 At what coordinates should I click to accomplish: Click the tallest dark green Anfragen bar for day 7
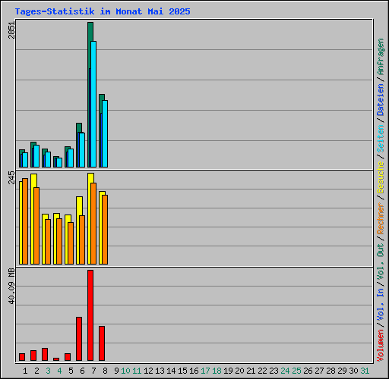[x=90, y=32]
